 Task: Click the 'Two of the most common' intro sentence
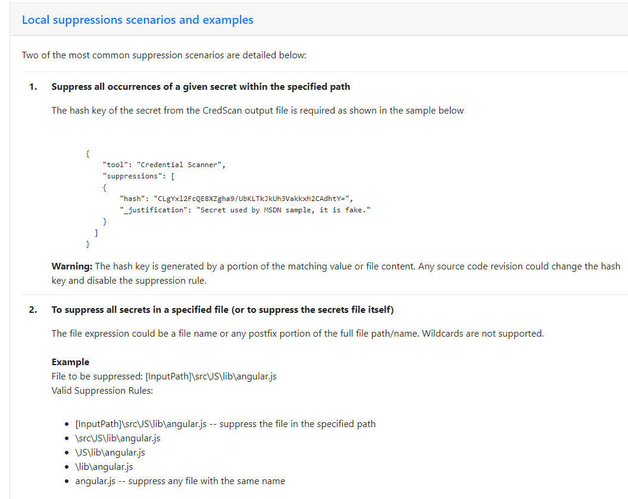click(x=164, y=55)
